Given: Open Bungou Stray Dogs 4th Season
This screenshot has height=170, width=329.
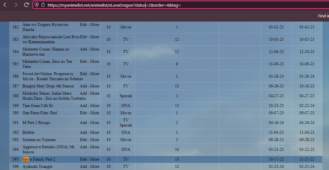Looking at the screenshot, I should click(48, 86).
